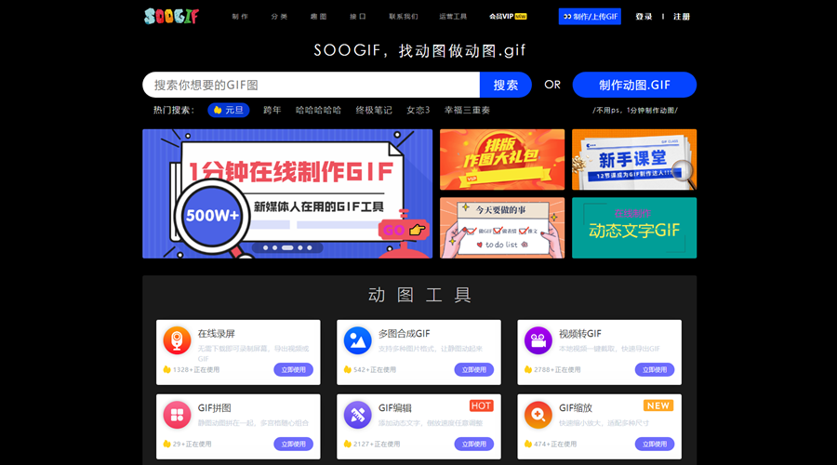Open the 视频转GIF camera icon
The height and width of the screenshot is (465, 837).
click(538, 340)
